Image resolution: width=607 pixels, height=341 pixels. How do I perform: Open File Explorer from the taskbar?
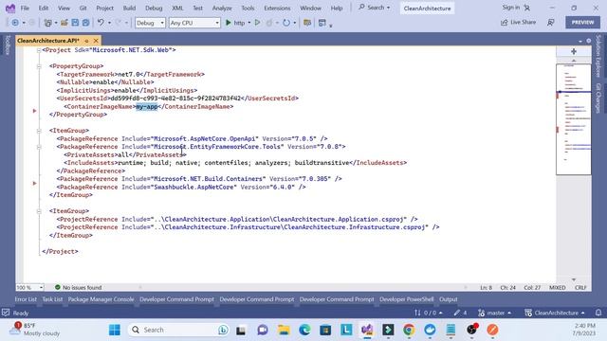(284, 330)
